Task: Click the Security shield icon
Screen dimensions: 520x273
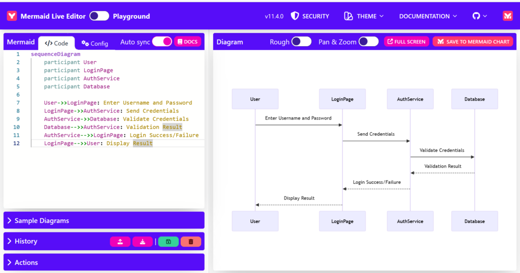Action: 295,16
